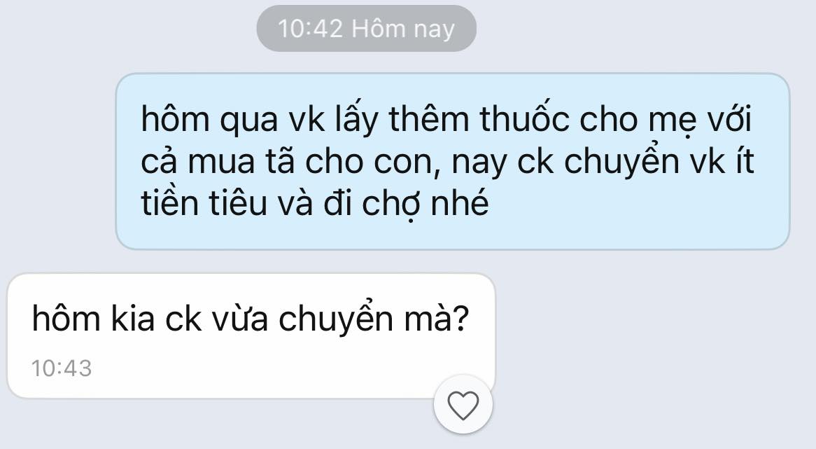Click the line 'tiền tiêu và đi chợ nhé'
Screen dimensions: 816x449
(x=315, y=203)
